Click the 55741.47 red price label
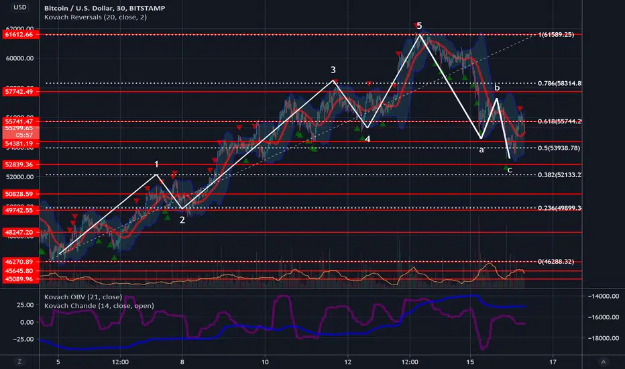 click(x=19, y=121)
